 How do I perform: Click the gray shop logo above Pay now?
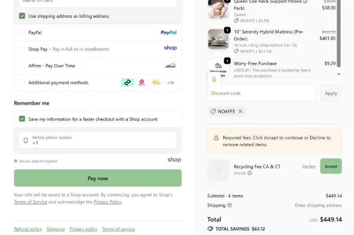(x=174, y=160)
